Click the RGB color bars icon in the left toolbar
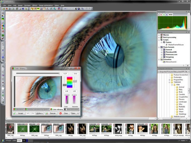This screenshot has width=191, height=143. pos(3,26)
